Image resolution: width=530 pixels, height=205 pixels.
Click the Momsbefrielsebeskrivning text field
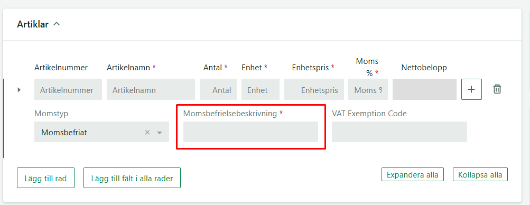click(x=250, y=132)
